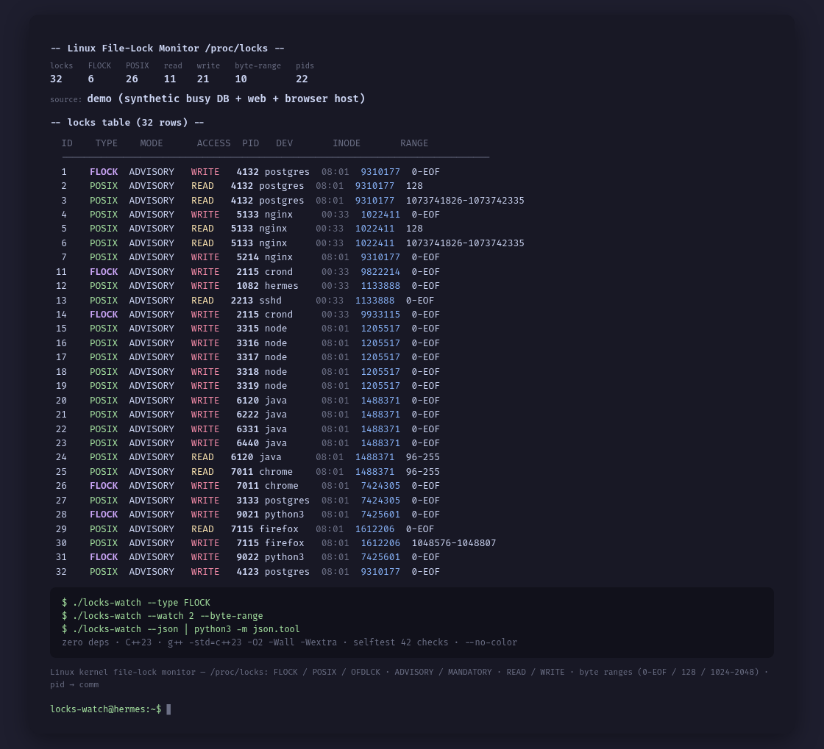Click the '--json | python3 -m json.tool' command

point(181,628)
